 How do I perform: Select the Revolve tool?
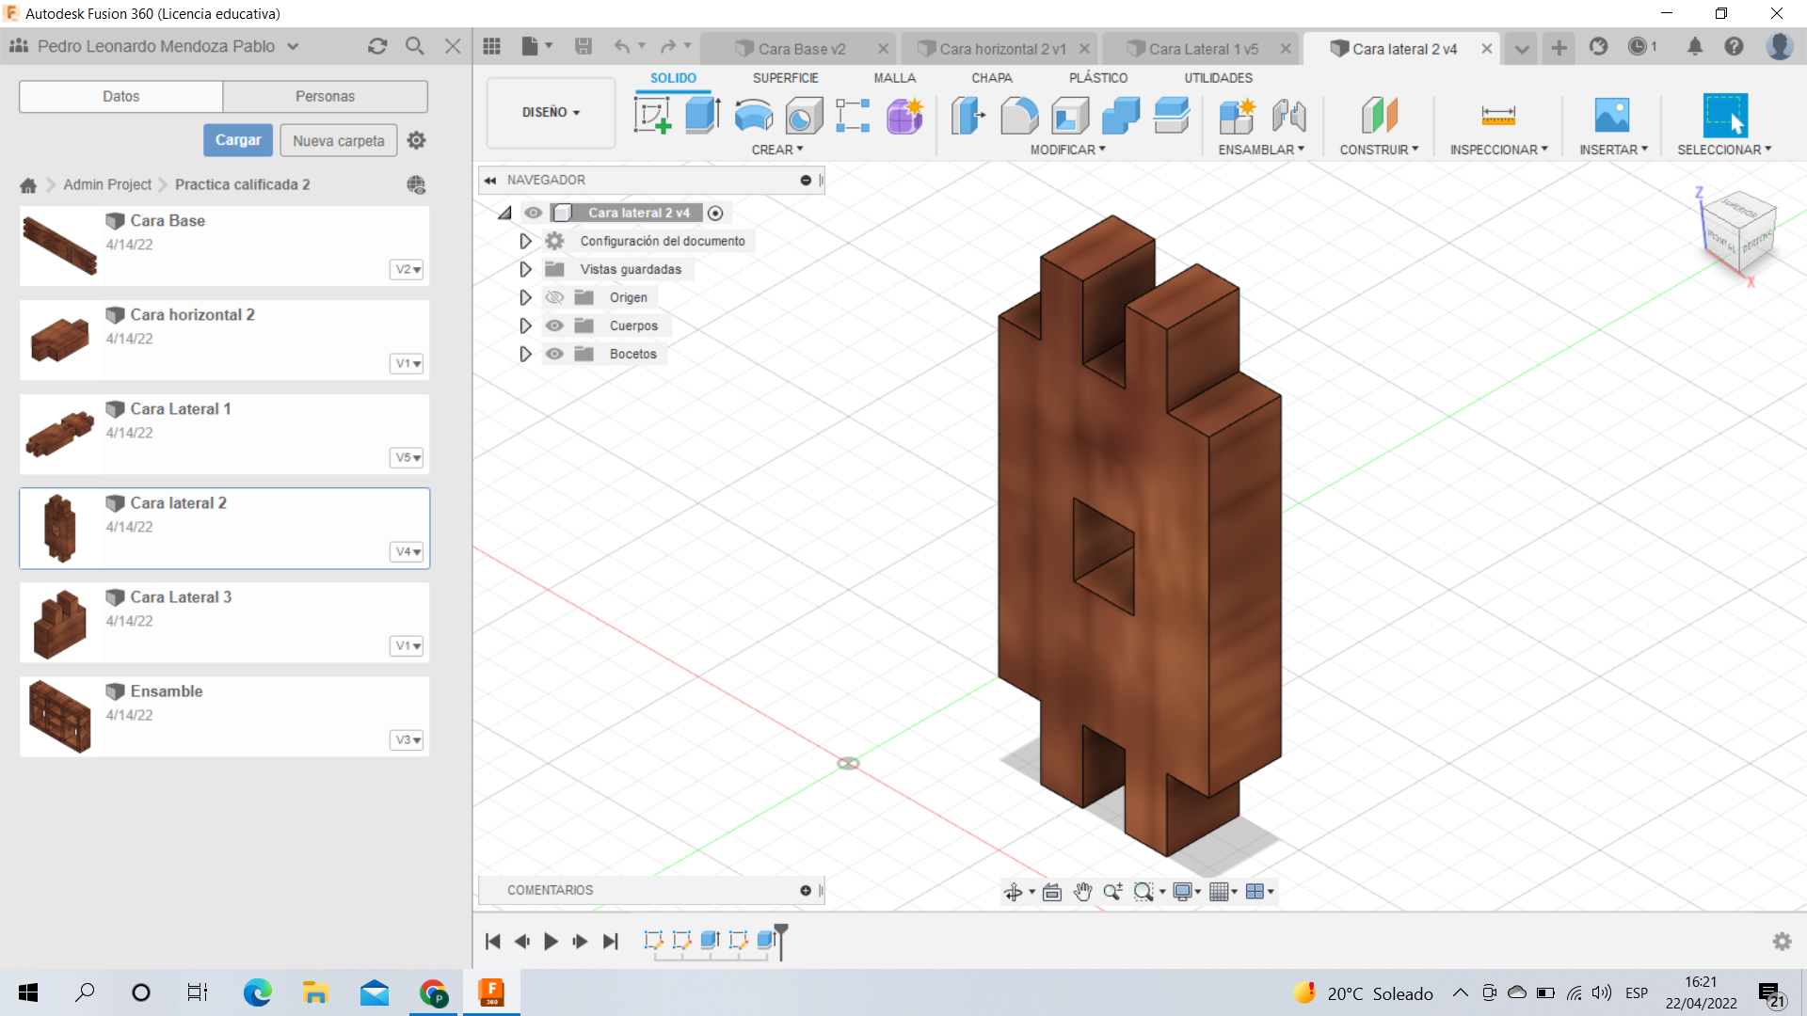pyautogui.click(x=753, y=116)
